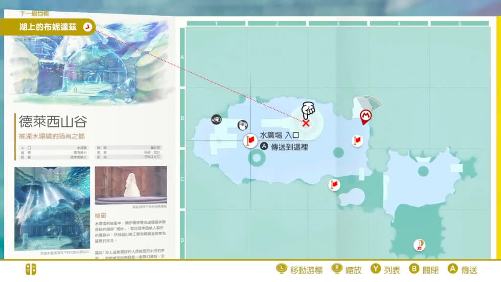
Task: Open the underwater dome photo thumbnail
Action: [x=52, y=209]
